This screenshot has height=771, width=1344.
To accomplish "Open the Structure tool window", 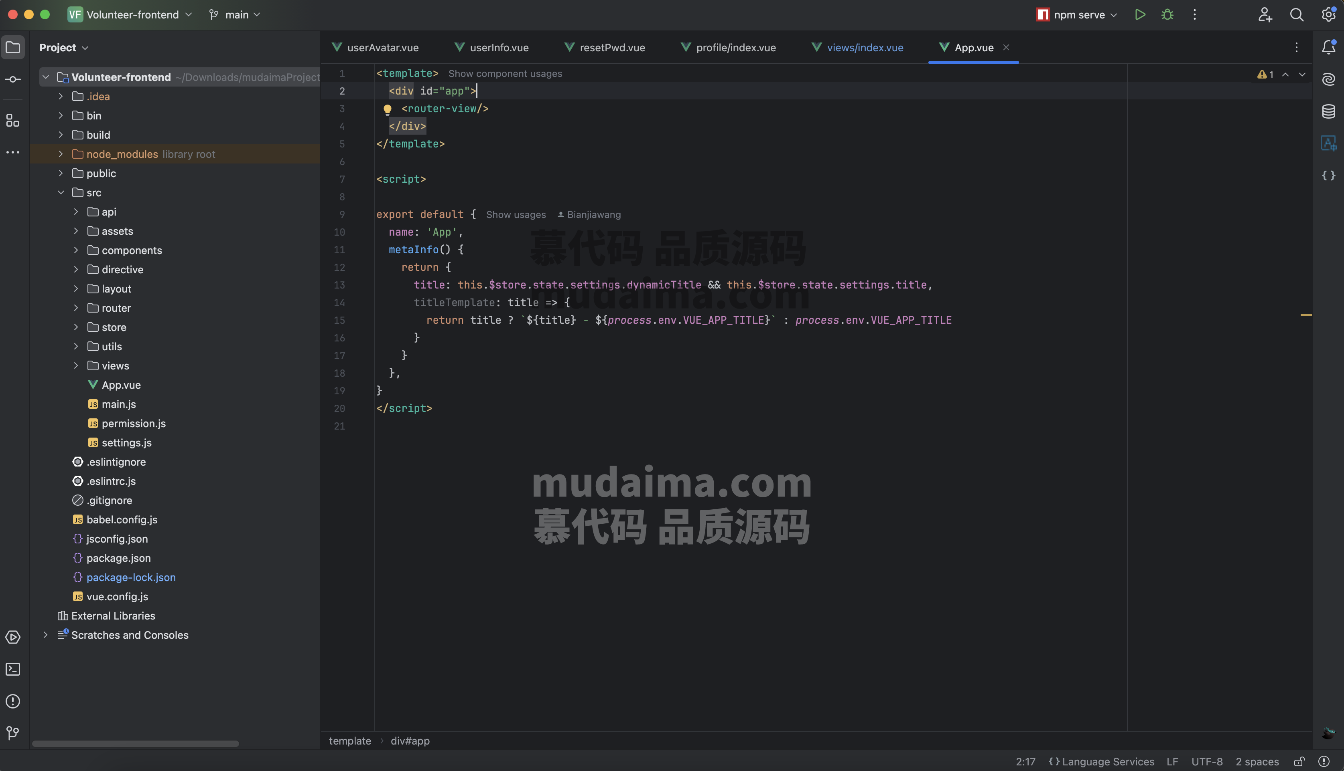I will click(x=13, y=121).
